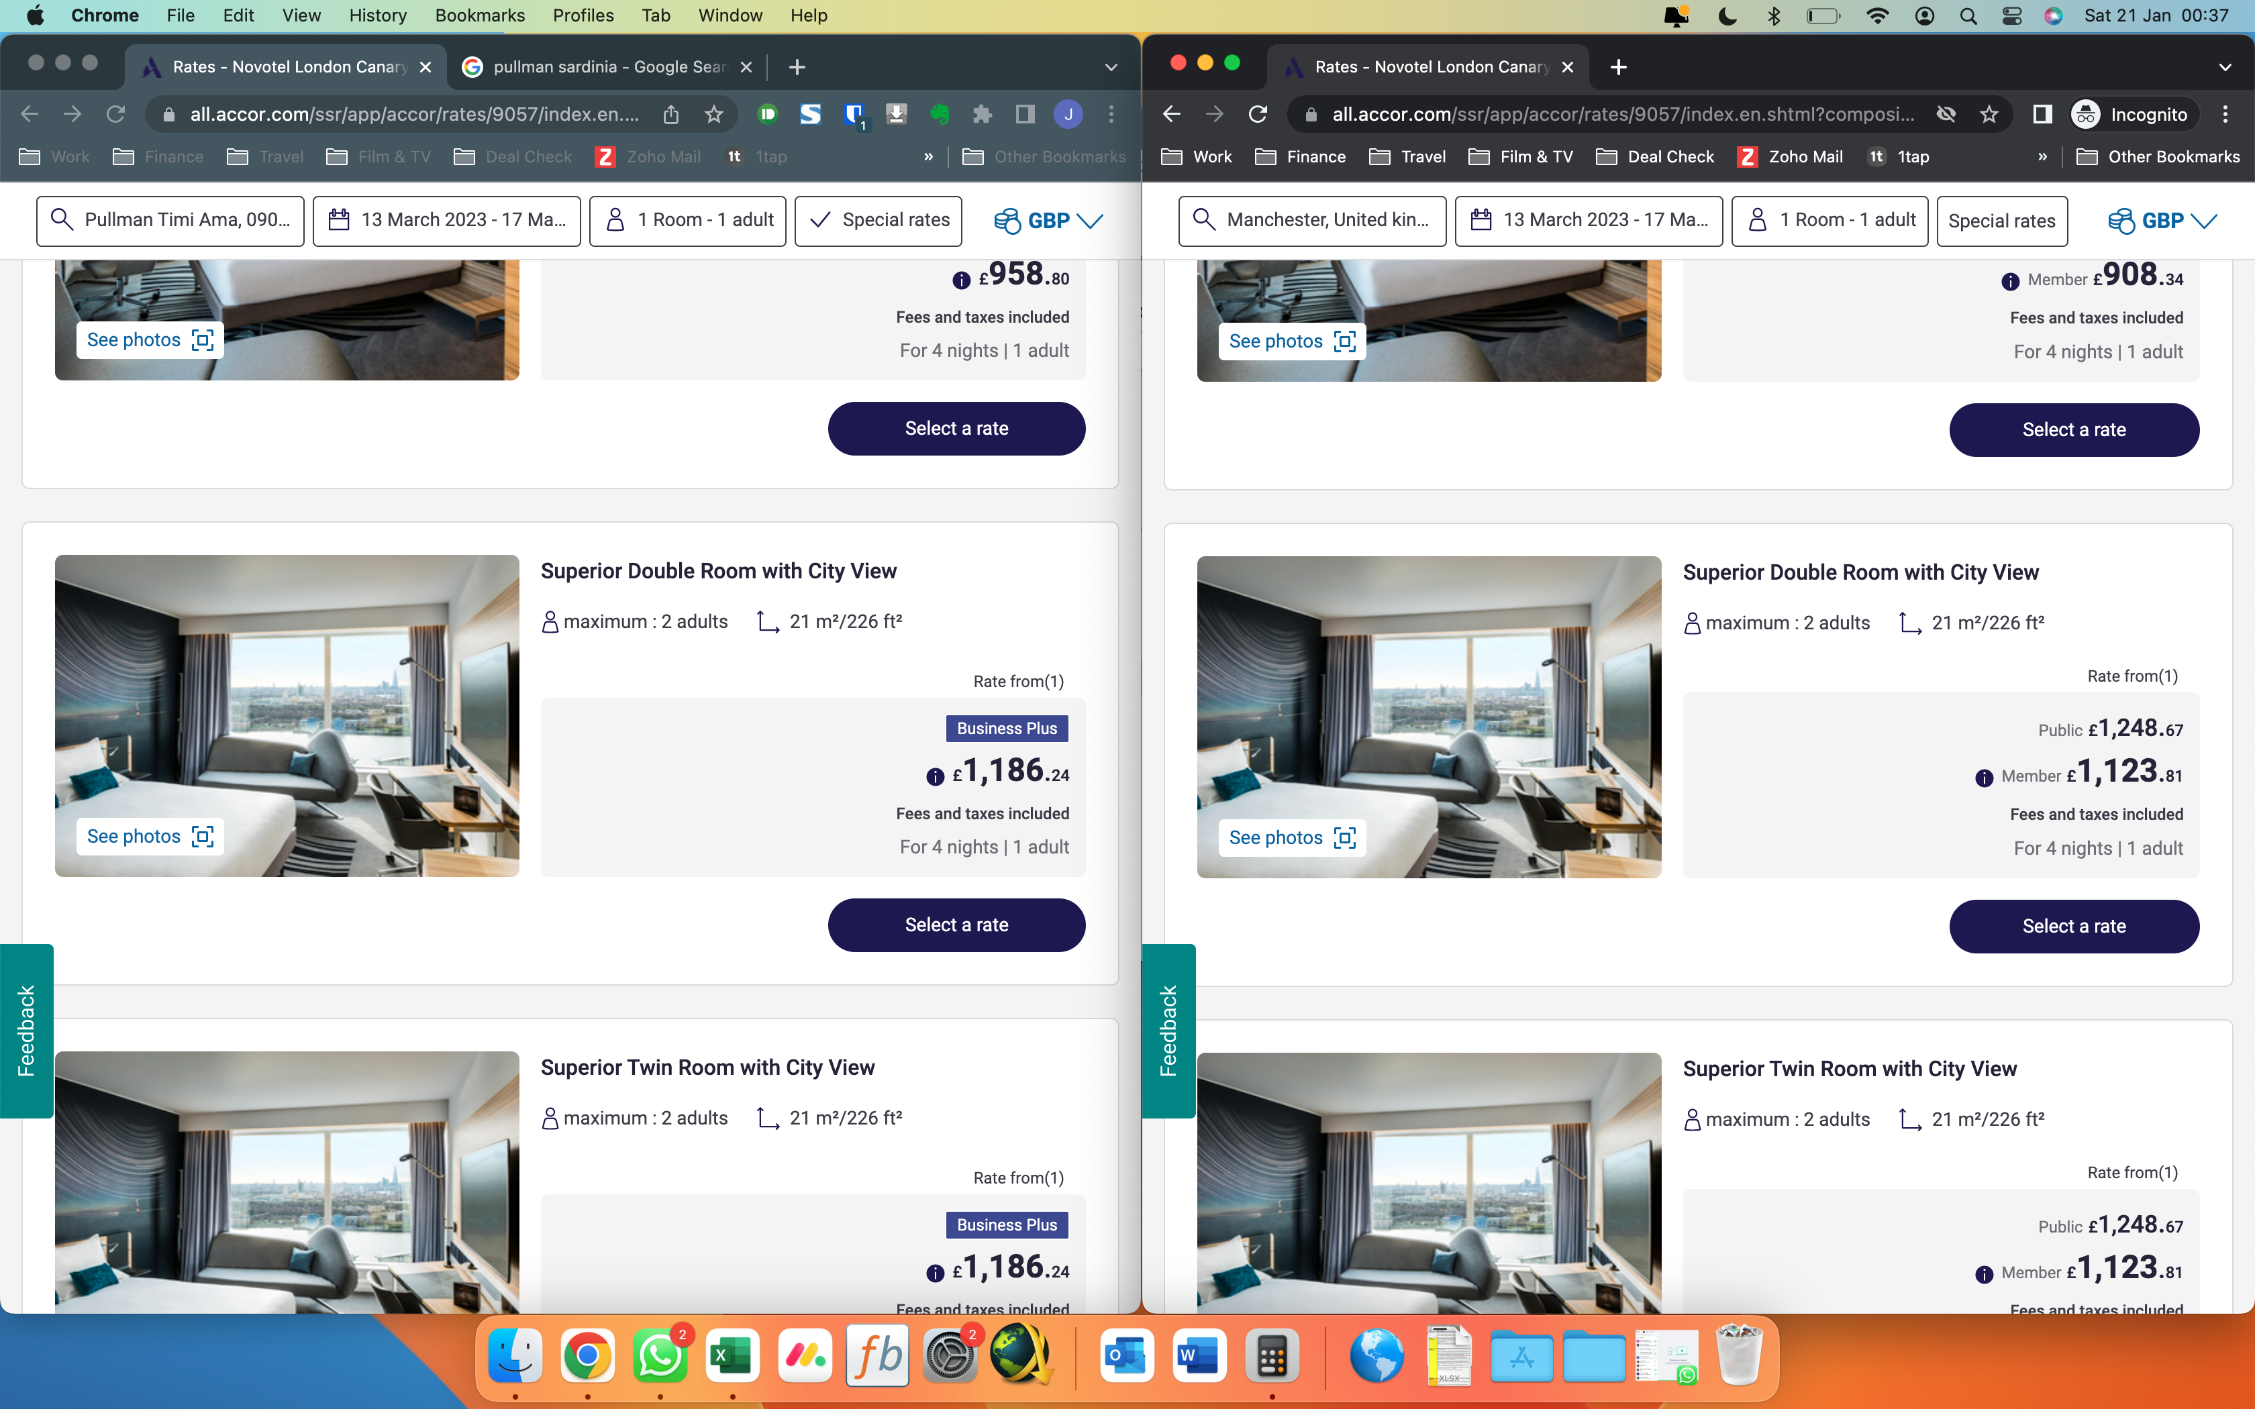2255x1409 pixels.
Task: Bookmark page with star in right window
Action: tap(1989, 113)
